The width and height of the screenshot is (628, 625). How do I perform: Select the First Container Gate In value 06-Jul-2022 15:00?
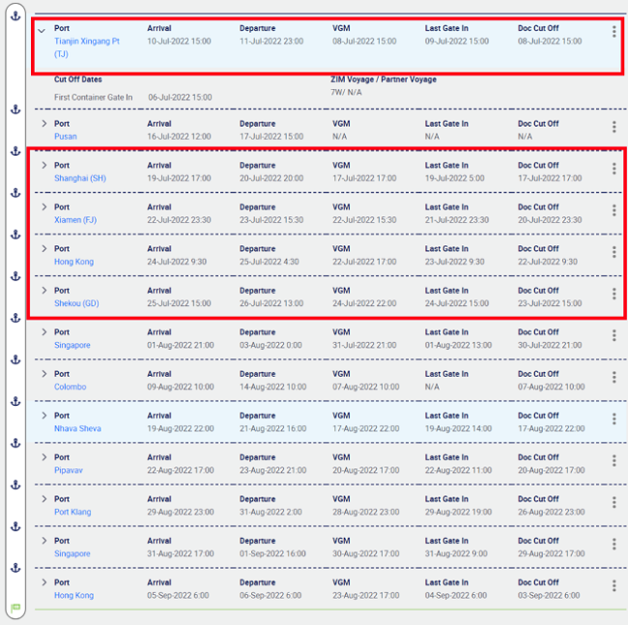180,98
